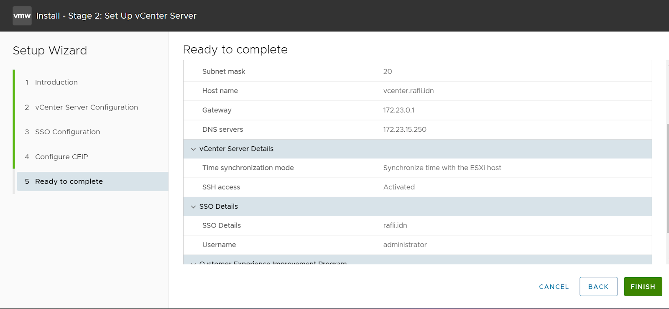Select Synchronize time with the ESXi host
The width and height of the screenshot is (669, 309).
coord(442,168)
